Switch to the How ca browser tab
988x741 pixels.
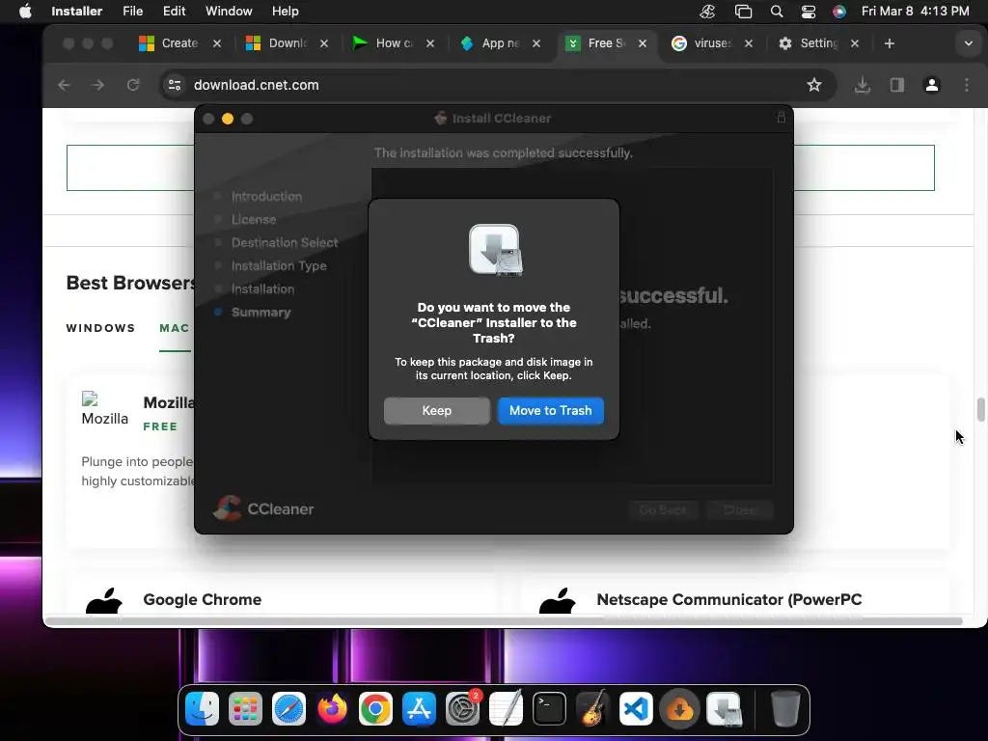pos(394,43)
